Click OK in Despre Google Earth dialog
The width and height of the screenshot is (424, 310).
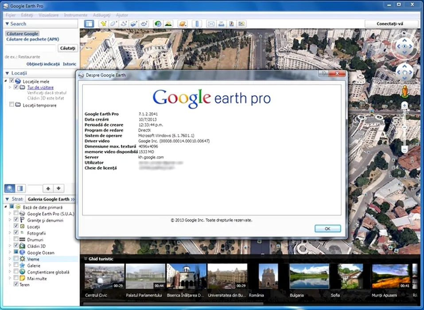pos(327,229)
